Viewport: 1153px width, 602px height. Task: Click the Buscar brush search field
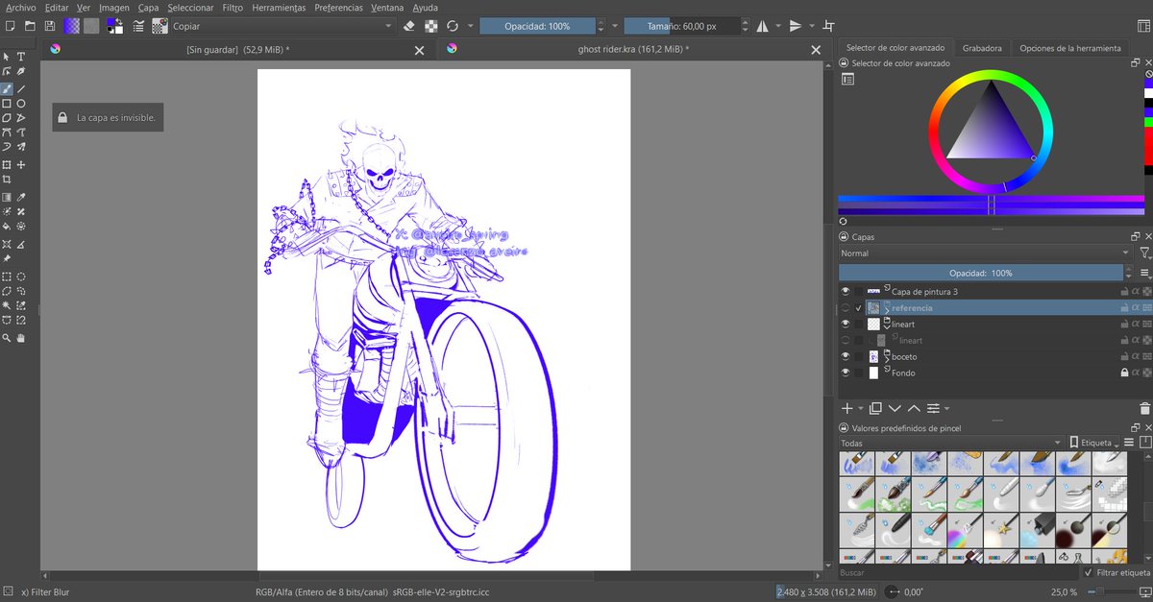(957, 572)
